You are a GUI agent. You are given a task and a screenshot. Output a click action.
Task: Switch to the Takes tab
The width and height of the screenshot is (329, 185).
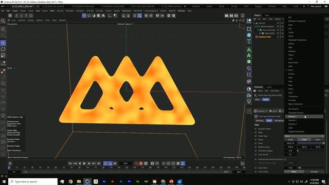(267, 15)
